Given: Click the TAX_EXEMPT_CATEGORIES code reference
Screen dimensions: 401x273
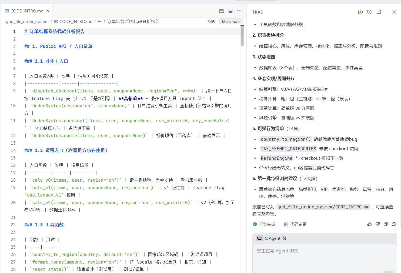Looking at the screenshot, I should click(x=288, y=149).
